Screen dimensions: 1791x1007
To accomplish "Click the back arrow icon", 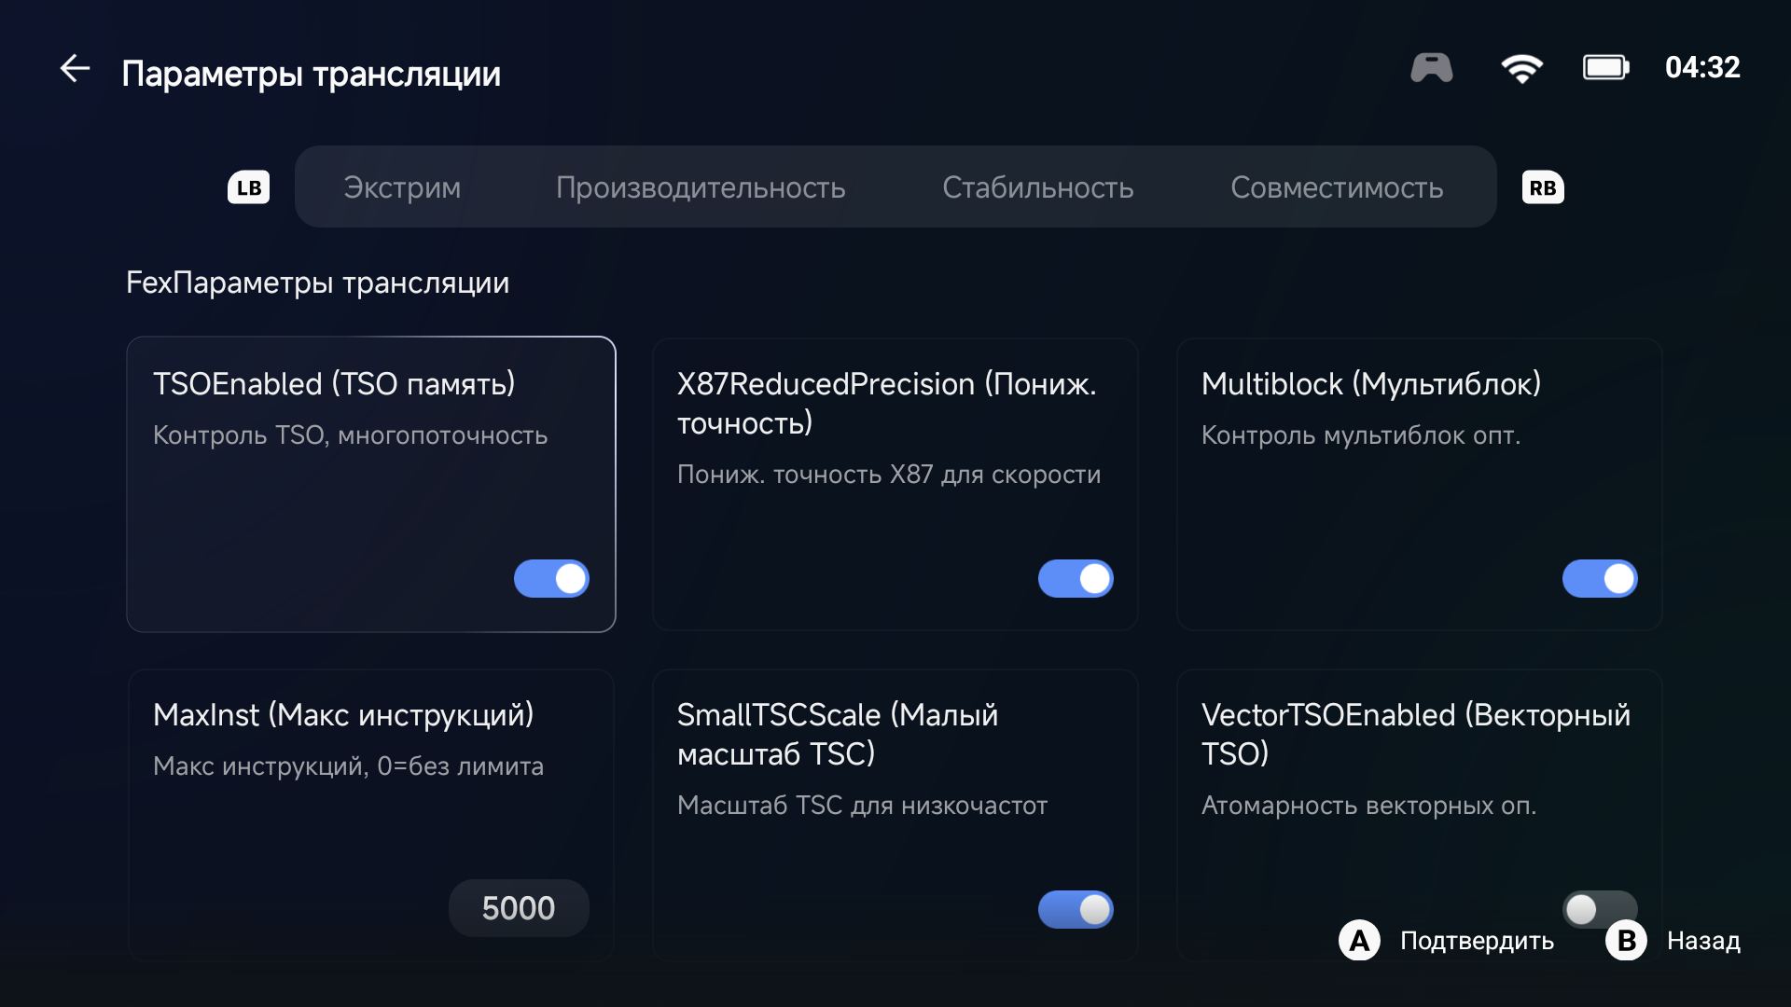I will [x=75, y=68].
